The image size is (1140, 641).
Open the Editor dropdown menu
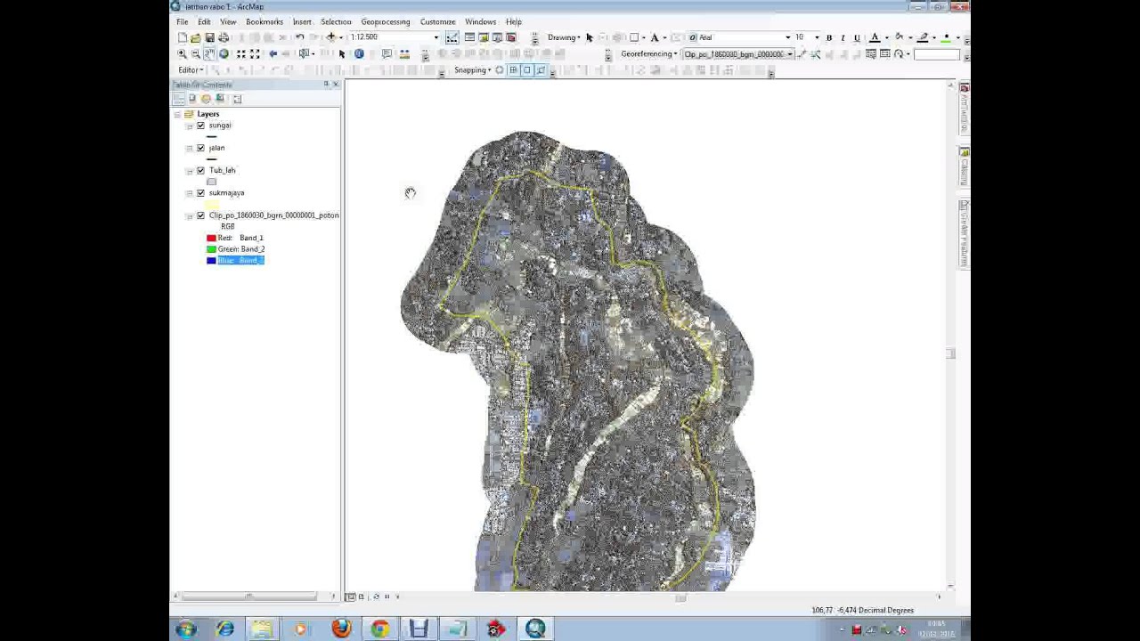pyautogui.click(x=191, y=70)
